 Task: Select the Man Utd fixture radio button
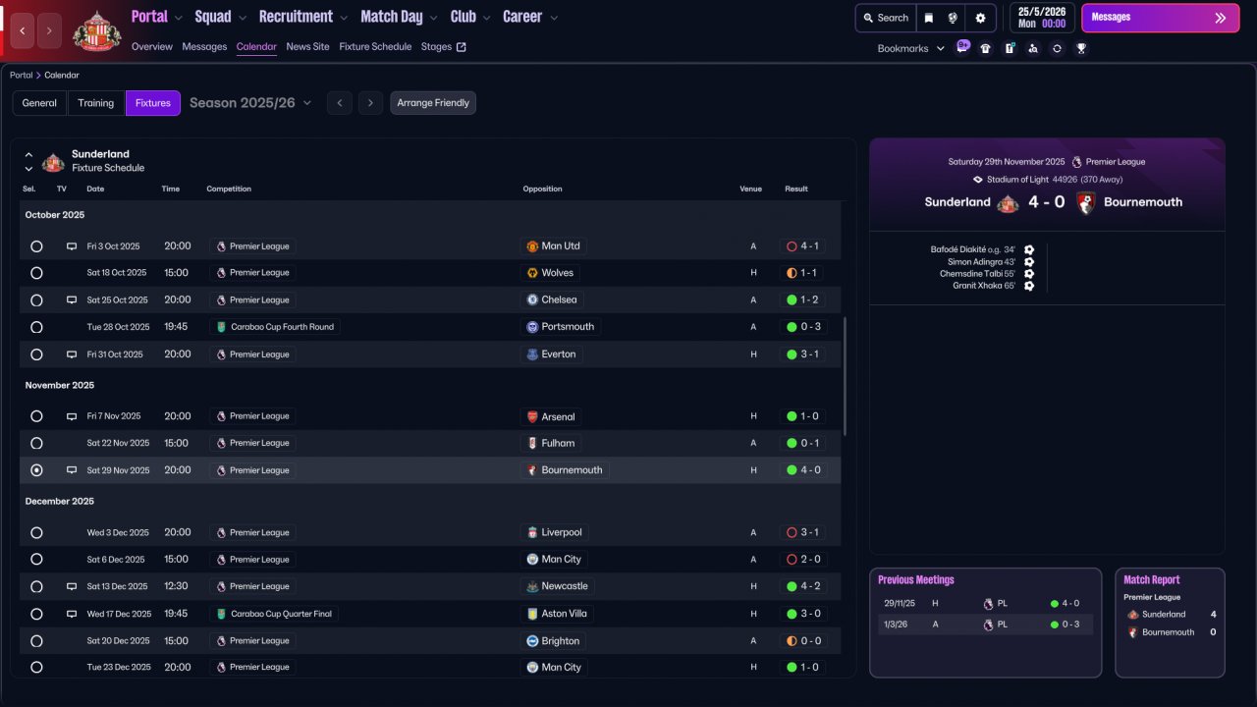(x=36, y=246)
